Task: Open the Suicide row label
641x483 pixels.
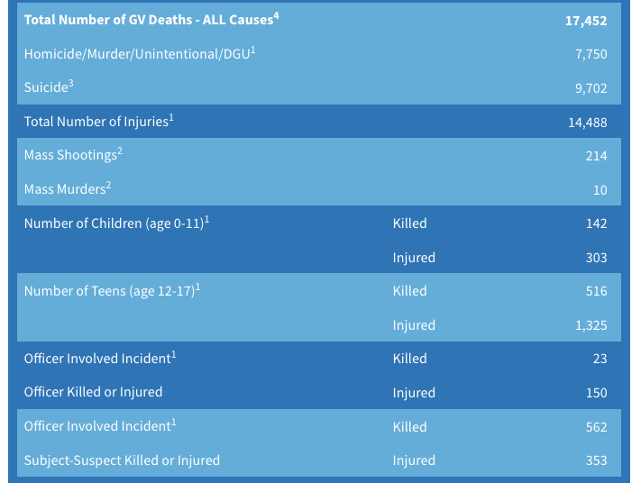Action: pos(49,87)
